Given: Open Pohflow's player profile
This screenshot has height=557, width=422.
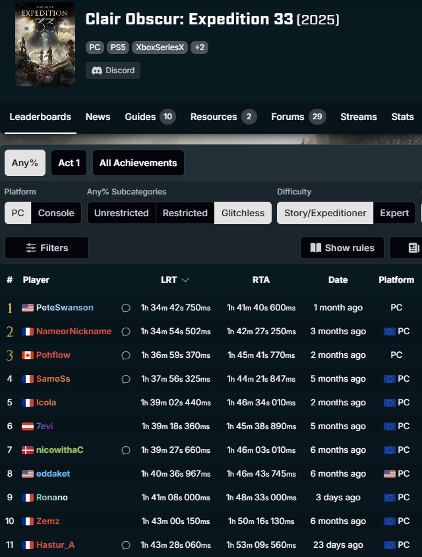Looking at the screenshot, I should 53,355.
